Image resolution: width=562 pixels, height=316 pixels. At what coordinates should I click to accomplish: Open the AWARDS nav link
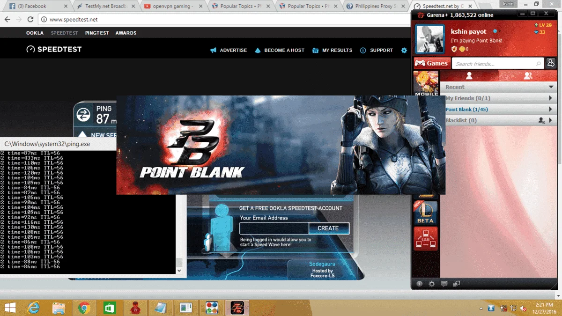[x=126, y=33]
